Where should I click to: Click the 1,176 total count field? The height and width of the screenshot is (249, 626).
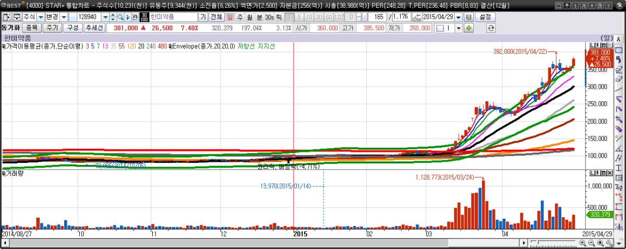tap(401, 17)
